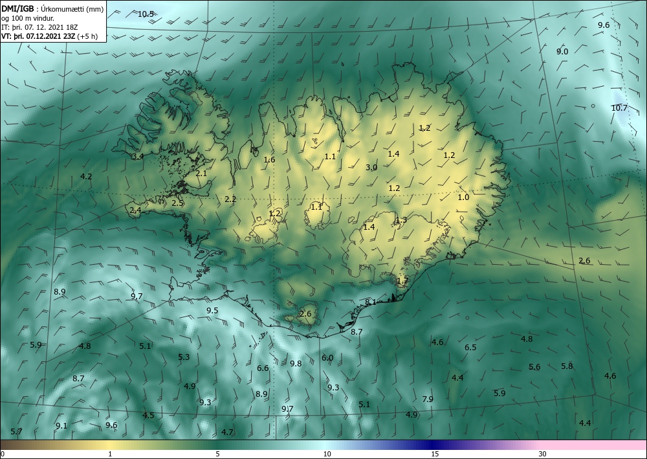
Task: Click the 'og 100 m vindur.' subtitle line
Action: pos(28,18)
